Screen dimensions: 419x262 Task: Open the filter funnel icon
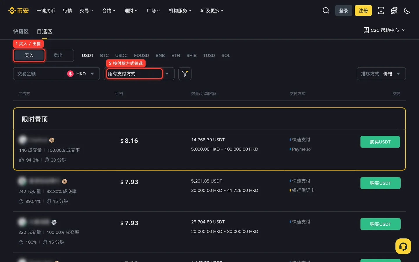click(185, 74)
